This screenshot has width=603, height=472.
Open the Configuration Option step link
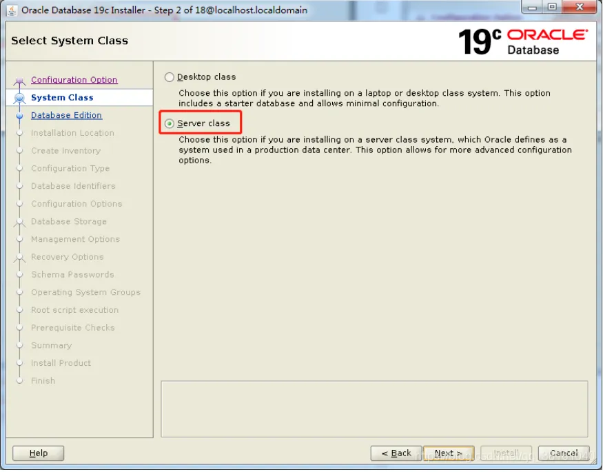point(74,79)
